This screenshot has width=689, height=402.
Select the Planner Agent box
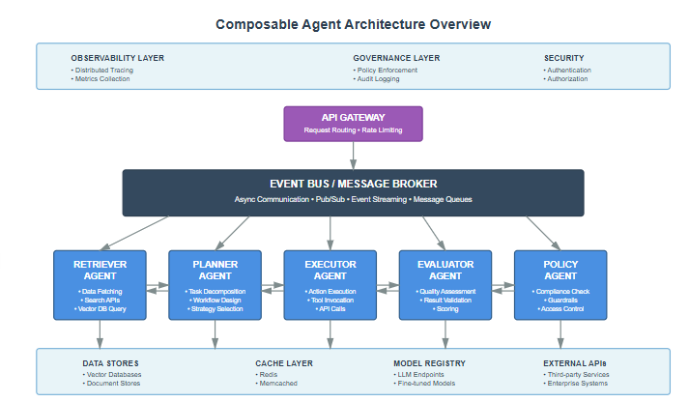(215, 284)
